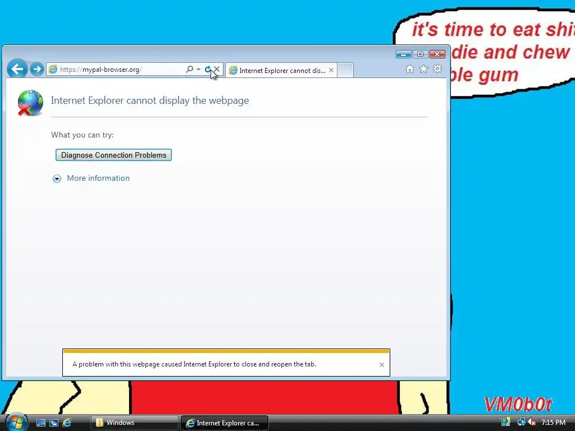Expand the address bar autocomplete dropdown arrow
Viewport: 575px width, 431px height.
(198, 69)
